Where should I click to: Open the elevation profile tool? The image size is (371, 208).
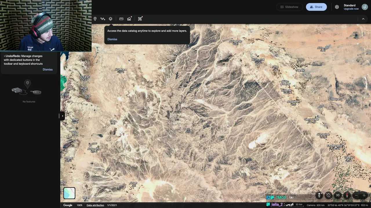[129, 19]
